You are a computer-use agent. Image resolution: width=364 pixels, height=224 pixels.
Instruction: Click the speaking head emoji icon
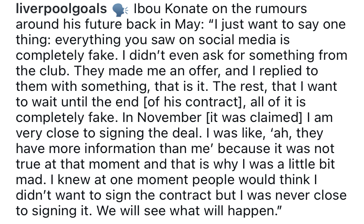tap(120, 11)
